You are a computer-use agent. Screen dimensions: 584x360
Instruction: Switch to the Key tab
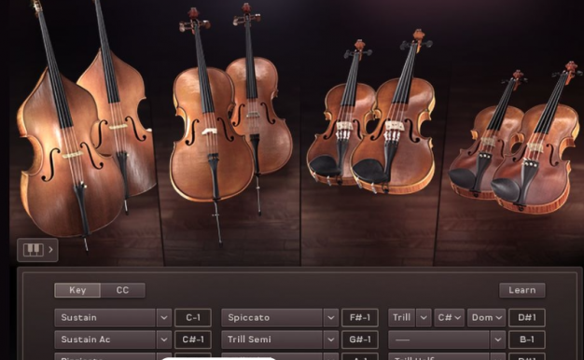coord(77,290)
